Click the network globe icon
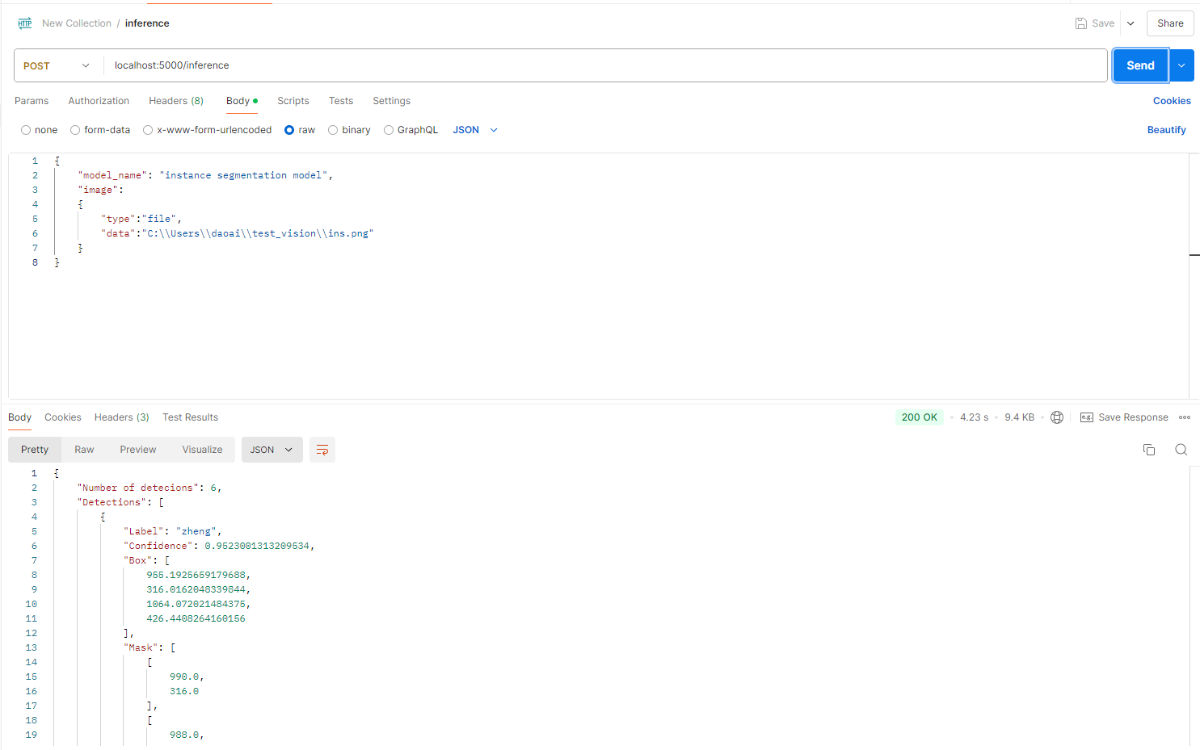The width and height of the screenshot is (1200, 750). (1057, 417)
